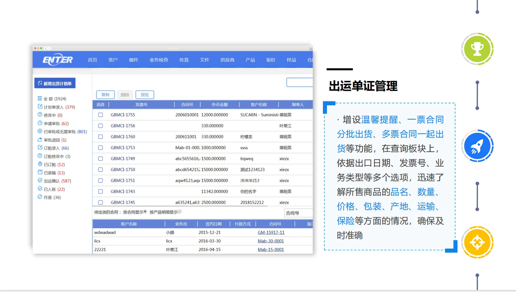Viewport: 516px width, 292px height.
Task: Click the forbidden icon next to 作废
Action: click(x=40, y=197)
